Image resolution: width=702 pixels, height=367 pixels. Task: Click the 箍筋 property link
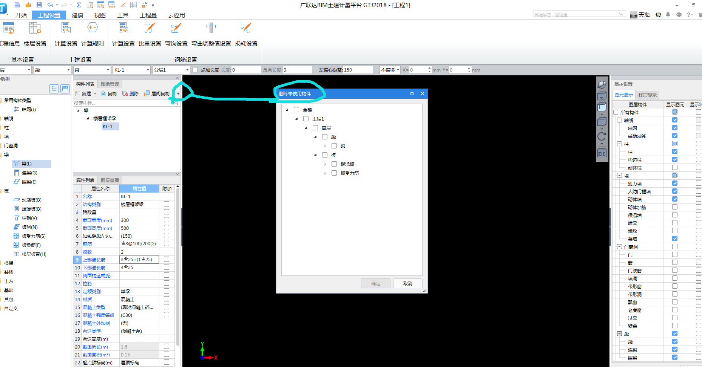click(87, 244)
